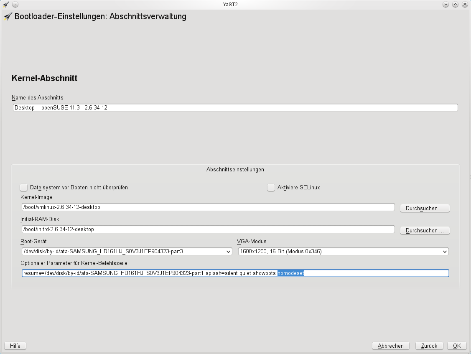Go back using the Zurück button
471x354 pixels.
(x=429, y=345)
